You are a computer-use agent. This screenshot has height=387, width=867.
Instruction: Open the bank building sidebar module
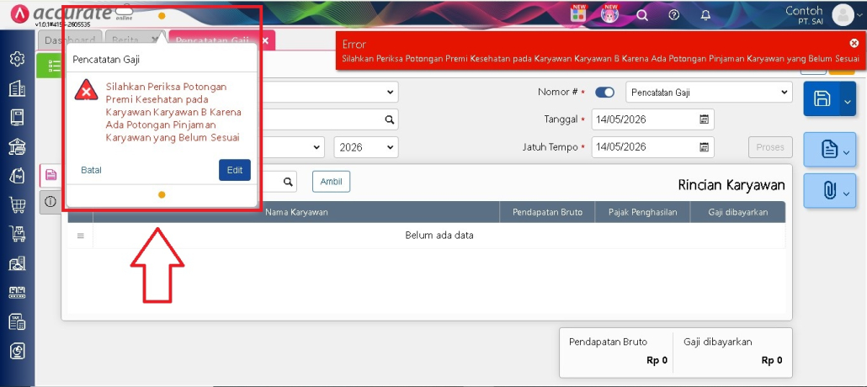coord(17,146)
